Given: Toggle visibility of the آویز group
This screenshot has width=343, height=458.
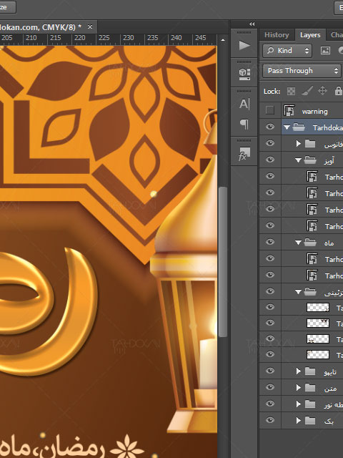Looking at the screenshot, I should pos(270,160).
